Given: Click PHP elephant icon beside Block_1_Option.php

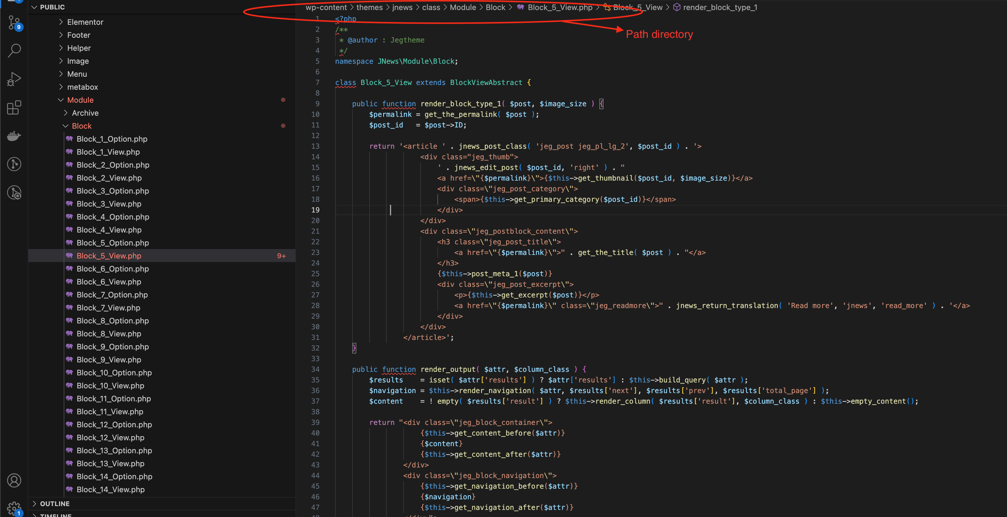Looking at the screenshot, I should click(x=70, y=139).
